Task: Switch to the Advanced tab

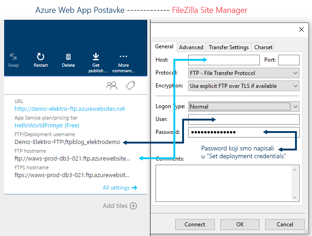Action: click(x=191, y=47)
